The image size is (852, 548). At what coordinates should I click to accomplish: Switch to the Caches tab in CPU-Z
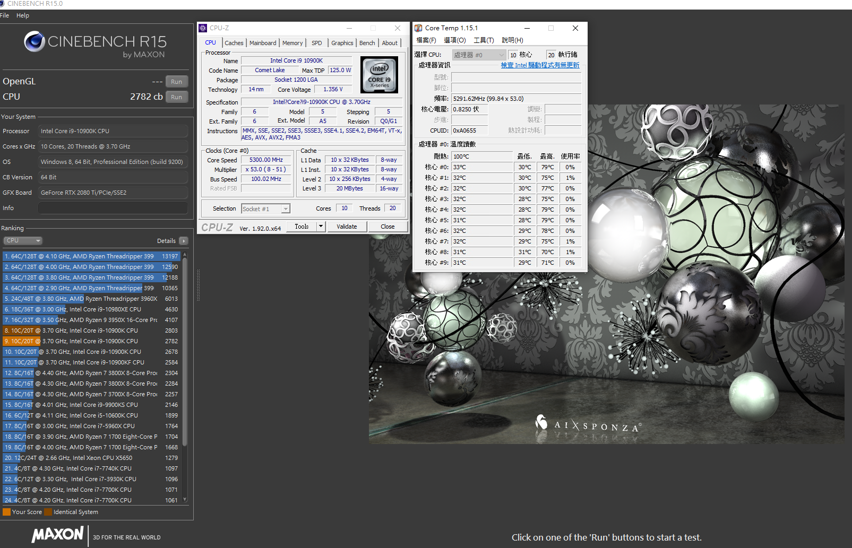click(234, 43)
